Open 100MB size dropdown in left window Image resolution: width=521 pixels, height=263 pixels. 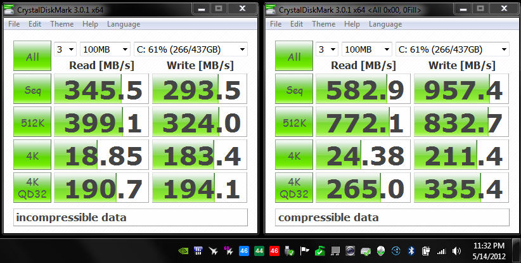pos(105,49)
